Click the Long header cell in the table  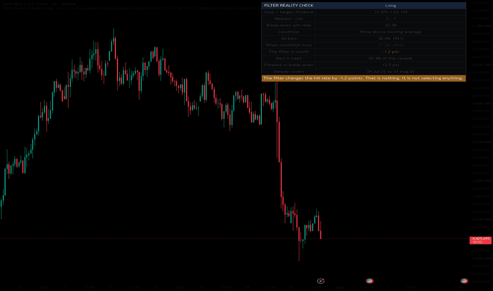point(390,5)
